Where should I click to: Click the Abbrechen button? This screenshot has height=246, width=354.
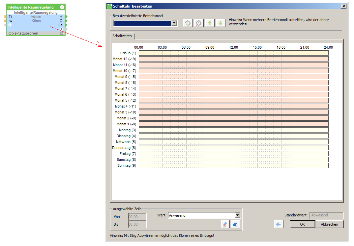tap(329, 224)
